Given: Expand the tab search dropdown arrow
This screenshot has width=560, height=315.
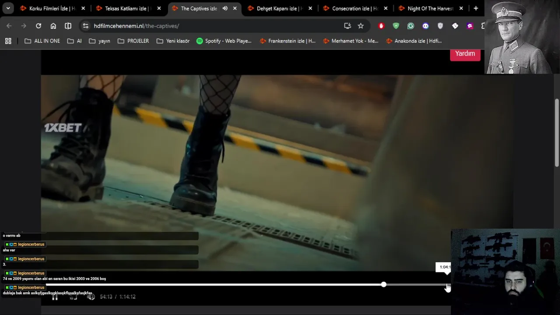Looking at the screenshot, I should click(8, 8).
